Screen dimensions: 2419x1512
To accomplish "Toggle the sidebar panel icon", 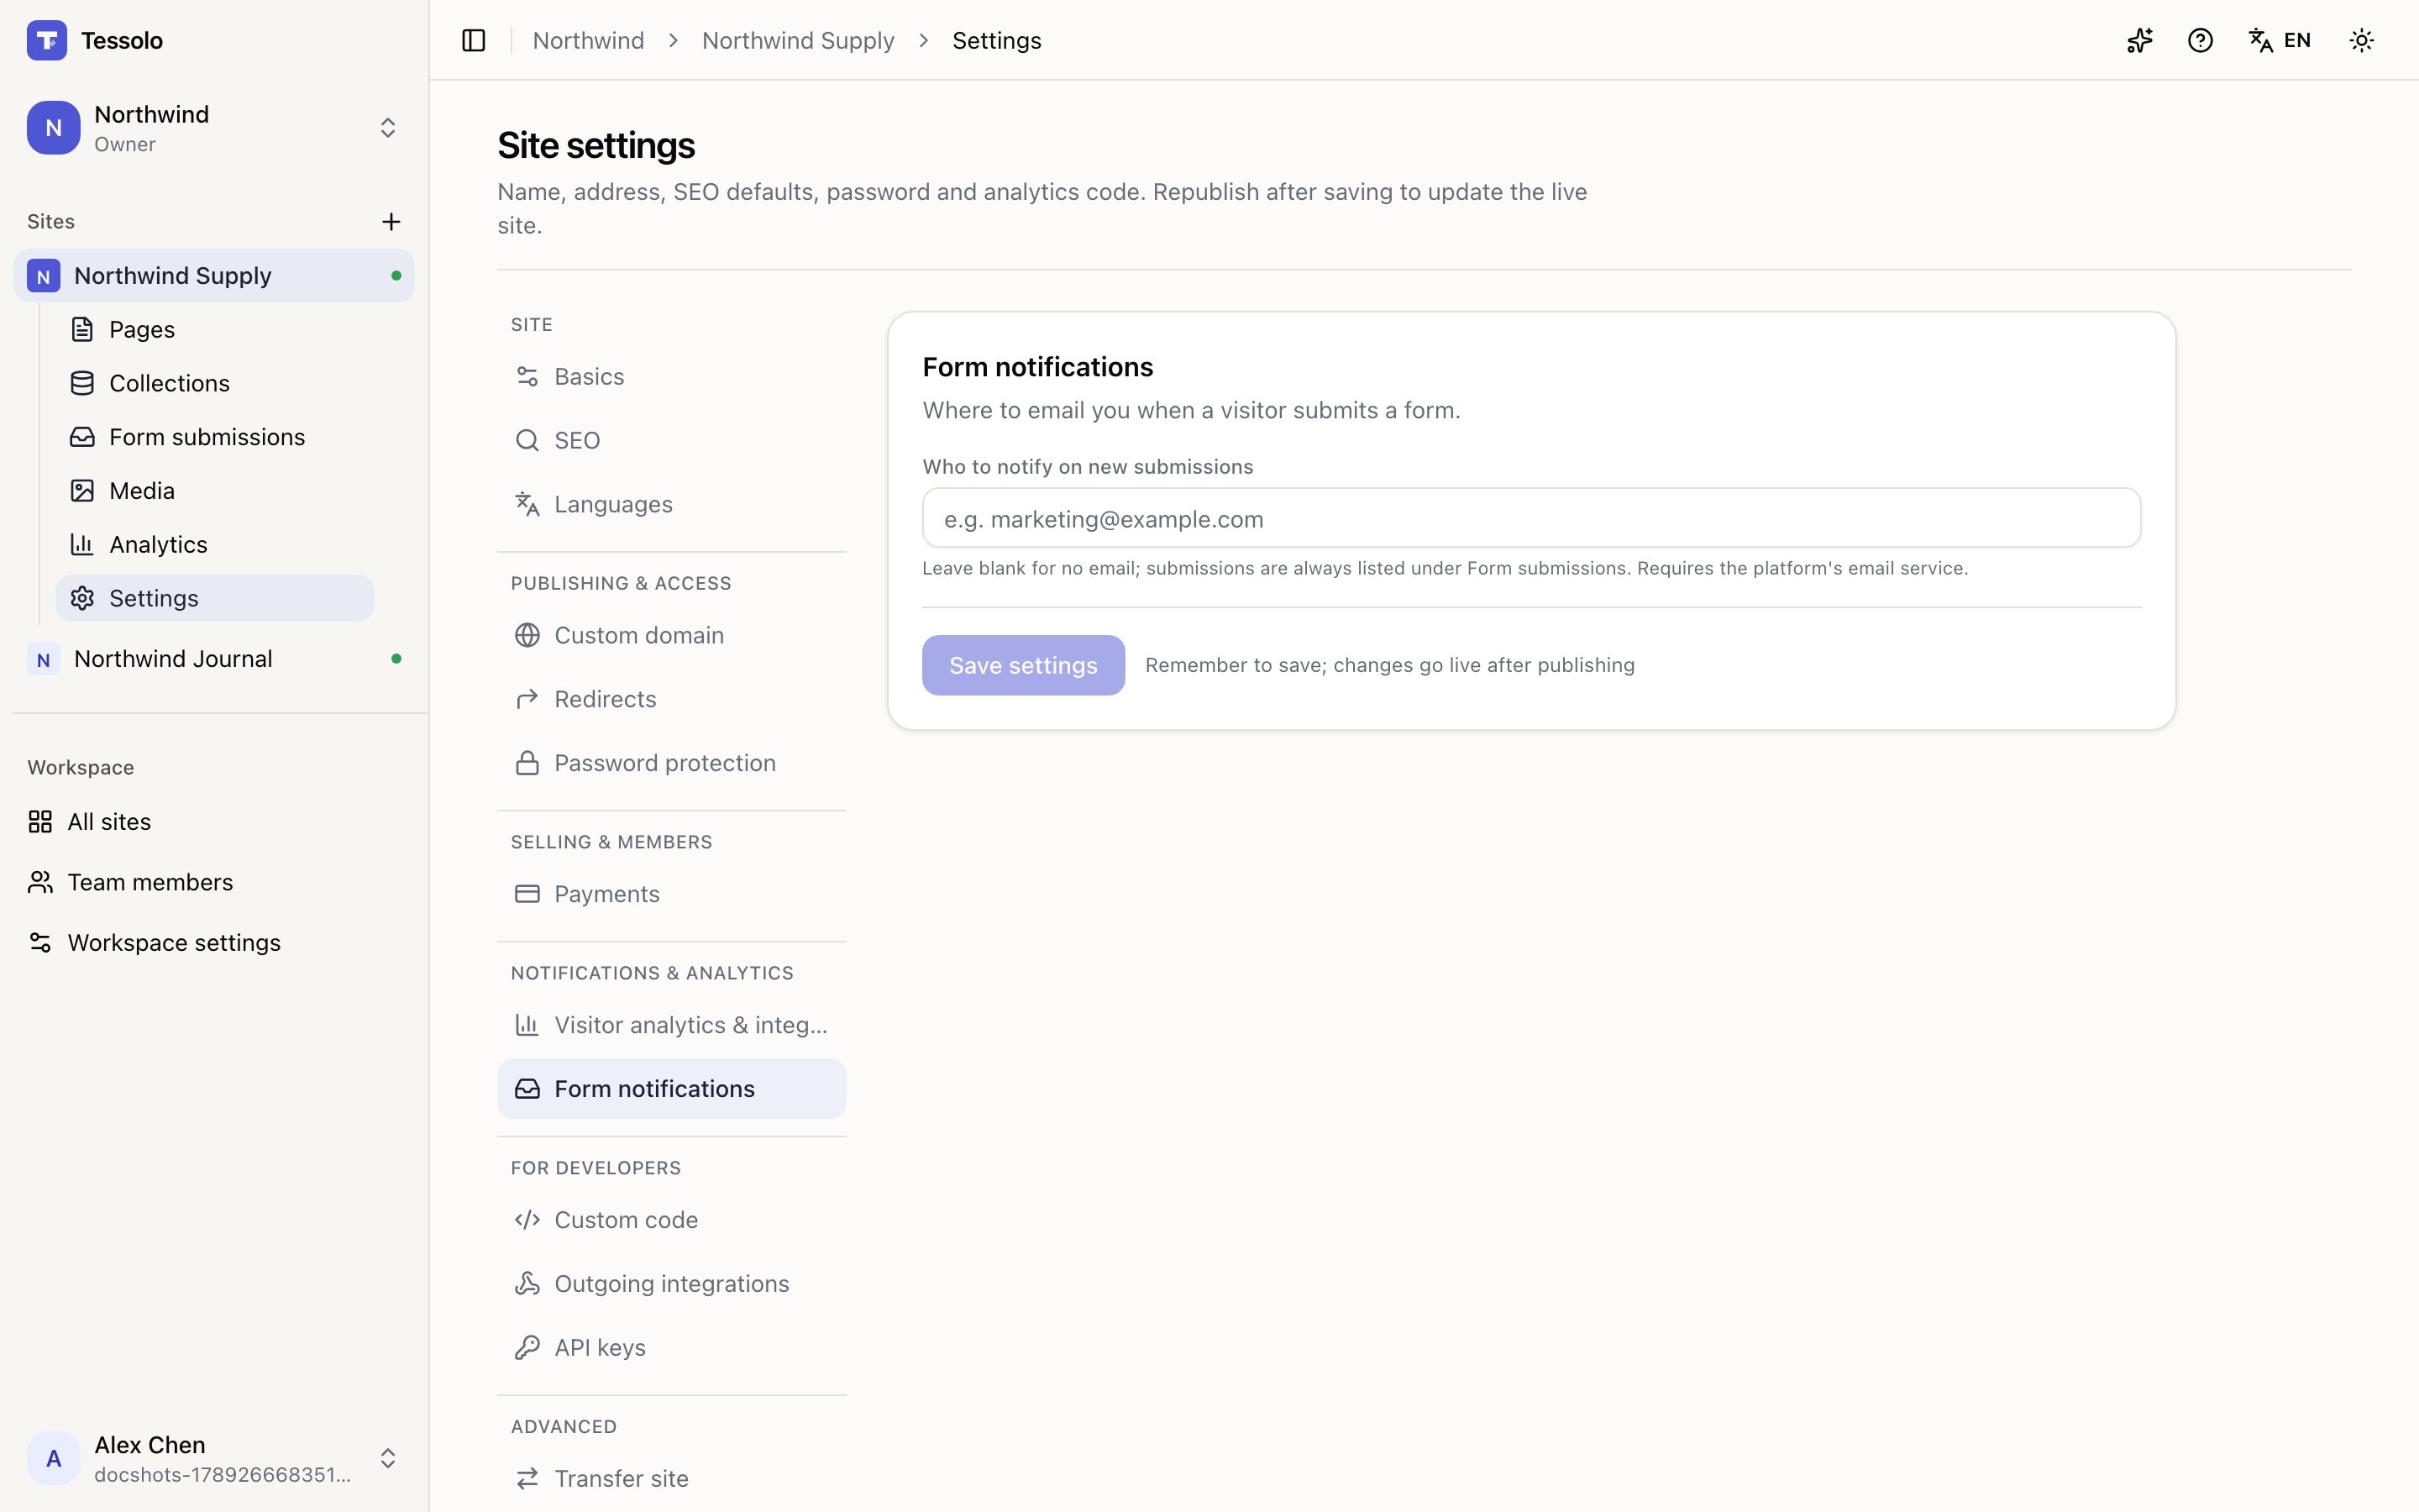I will pos(474,40).
